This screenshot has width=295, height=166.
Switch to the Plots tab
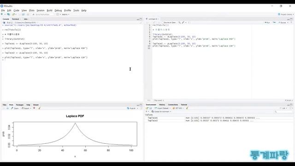click(11, 105)
